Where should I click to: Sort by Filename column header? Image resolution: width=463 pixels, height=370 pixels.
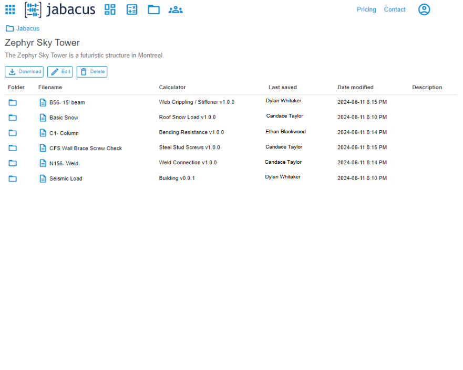(x=50, y=87)
